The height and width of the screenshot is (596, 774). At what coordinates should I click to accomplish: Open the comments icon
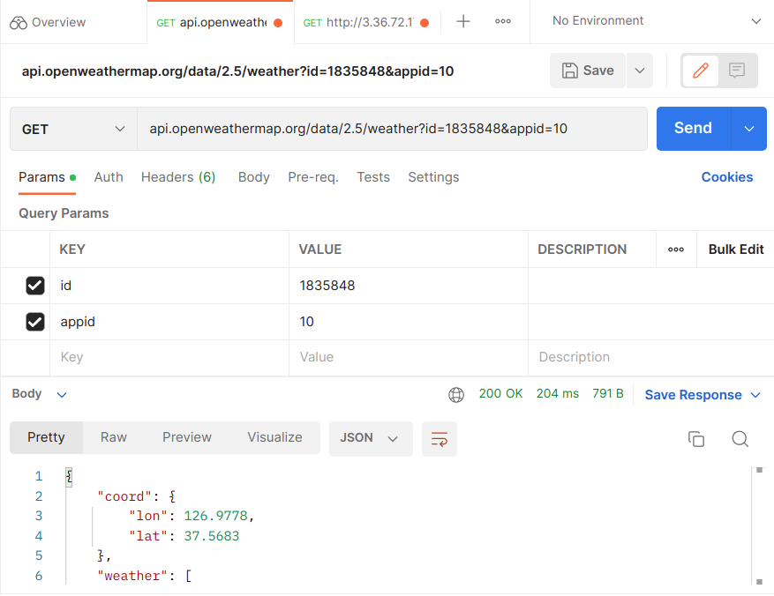click(x=736, y=71)
